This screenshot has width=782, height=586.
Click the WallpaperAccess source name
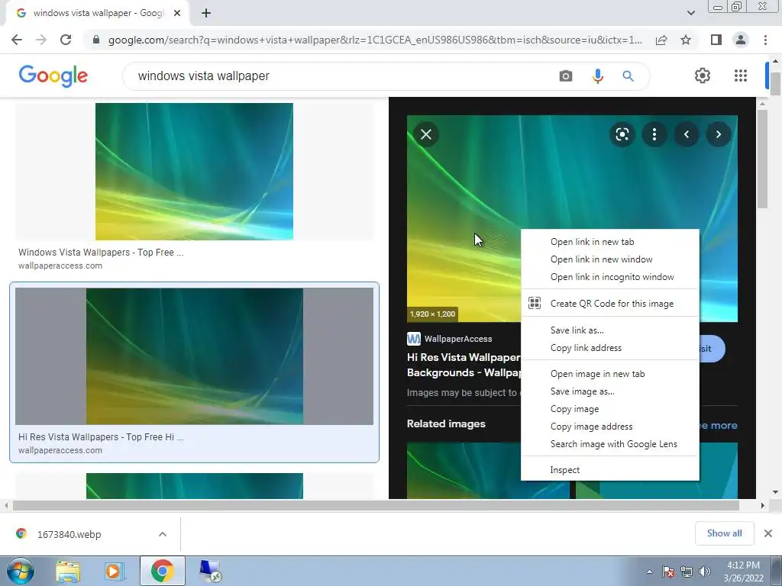458,339
